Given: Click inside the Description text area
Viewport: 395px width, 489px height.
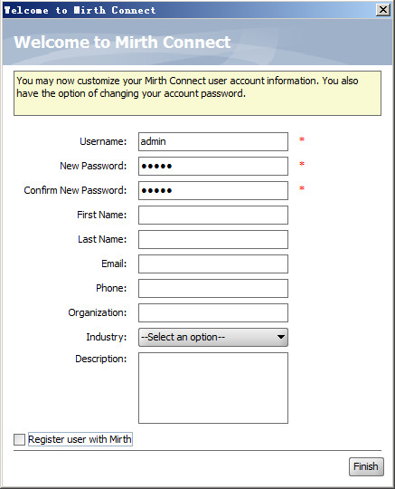Looking at the screenshot, I should [x=213, y=388].
